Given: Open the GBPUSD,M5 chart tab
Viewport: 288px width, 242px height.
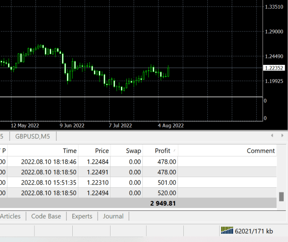Looking at the screenshot, I should 33,136.
